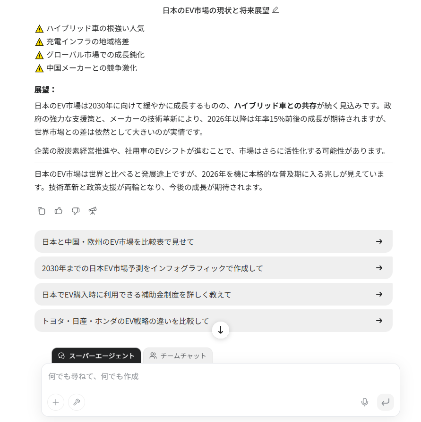The height and width of the screenshot is (422, 421).
Task: Click the arrow on トヨタ・日産・ホンダ suggestion
Action: [x=379, y=320]
